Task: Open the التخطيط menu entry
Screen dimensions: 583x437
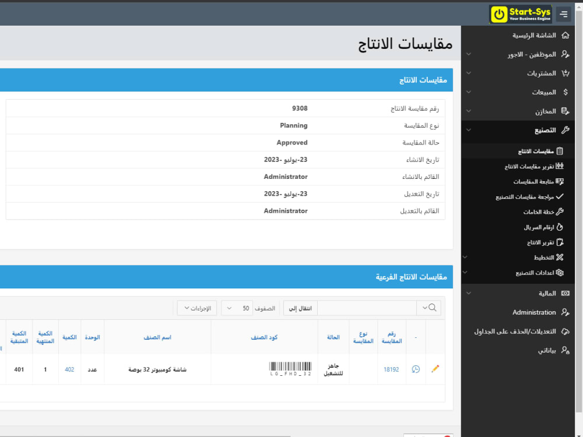Action: point(561,257)
